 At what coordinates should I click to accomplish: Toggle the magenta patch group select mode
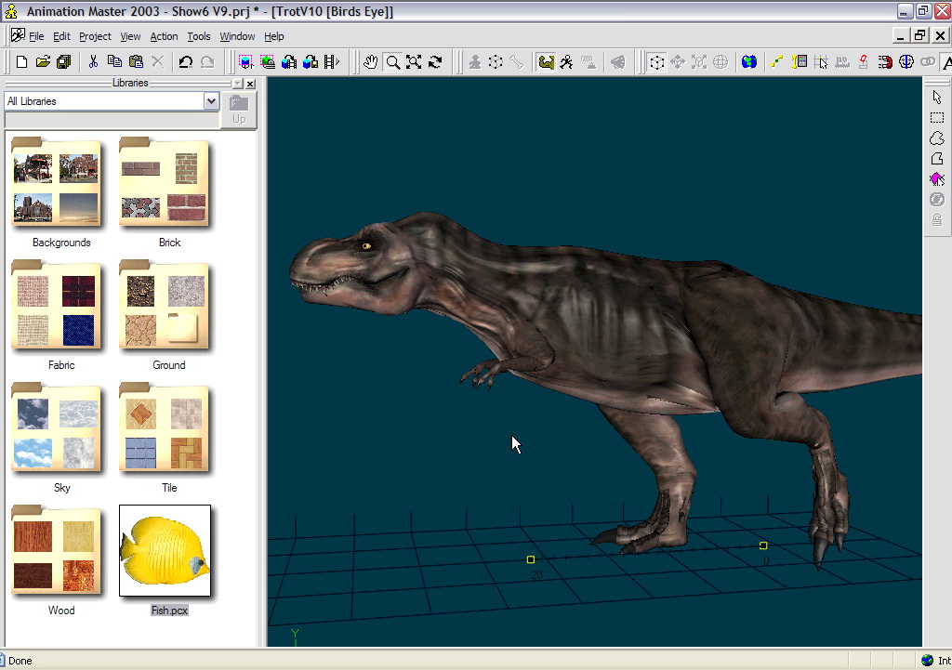click(x=937, y=179)
